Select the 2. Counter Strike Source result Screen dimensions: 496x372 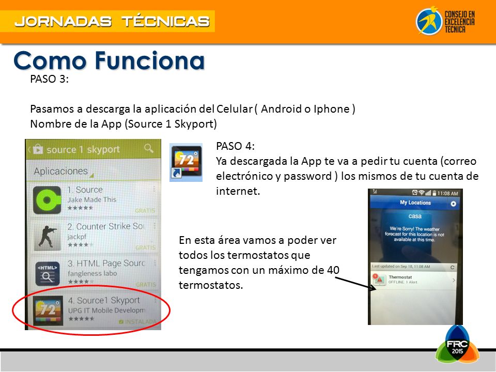click(x=105, y=226)
